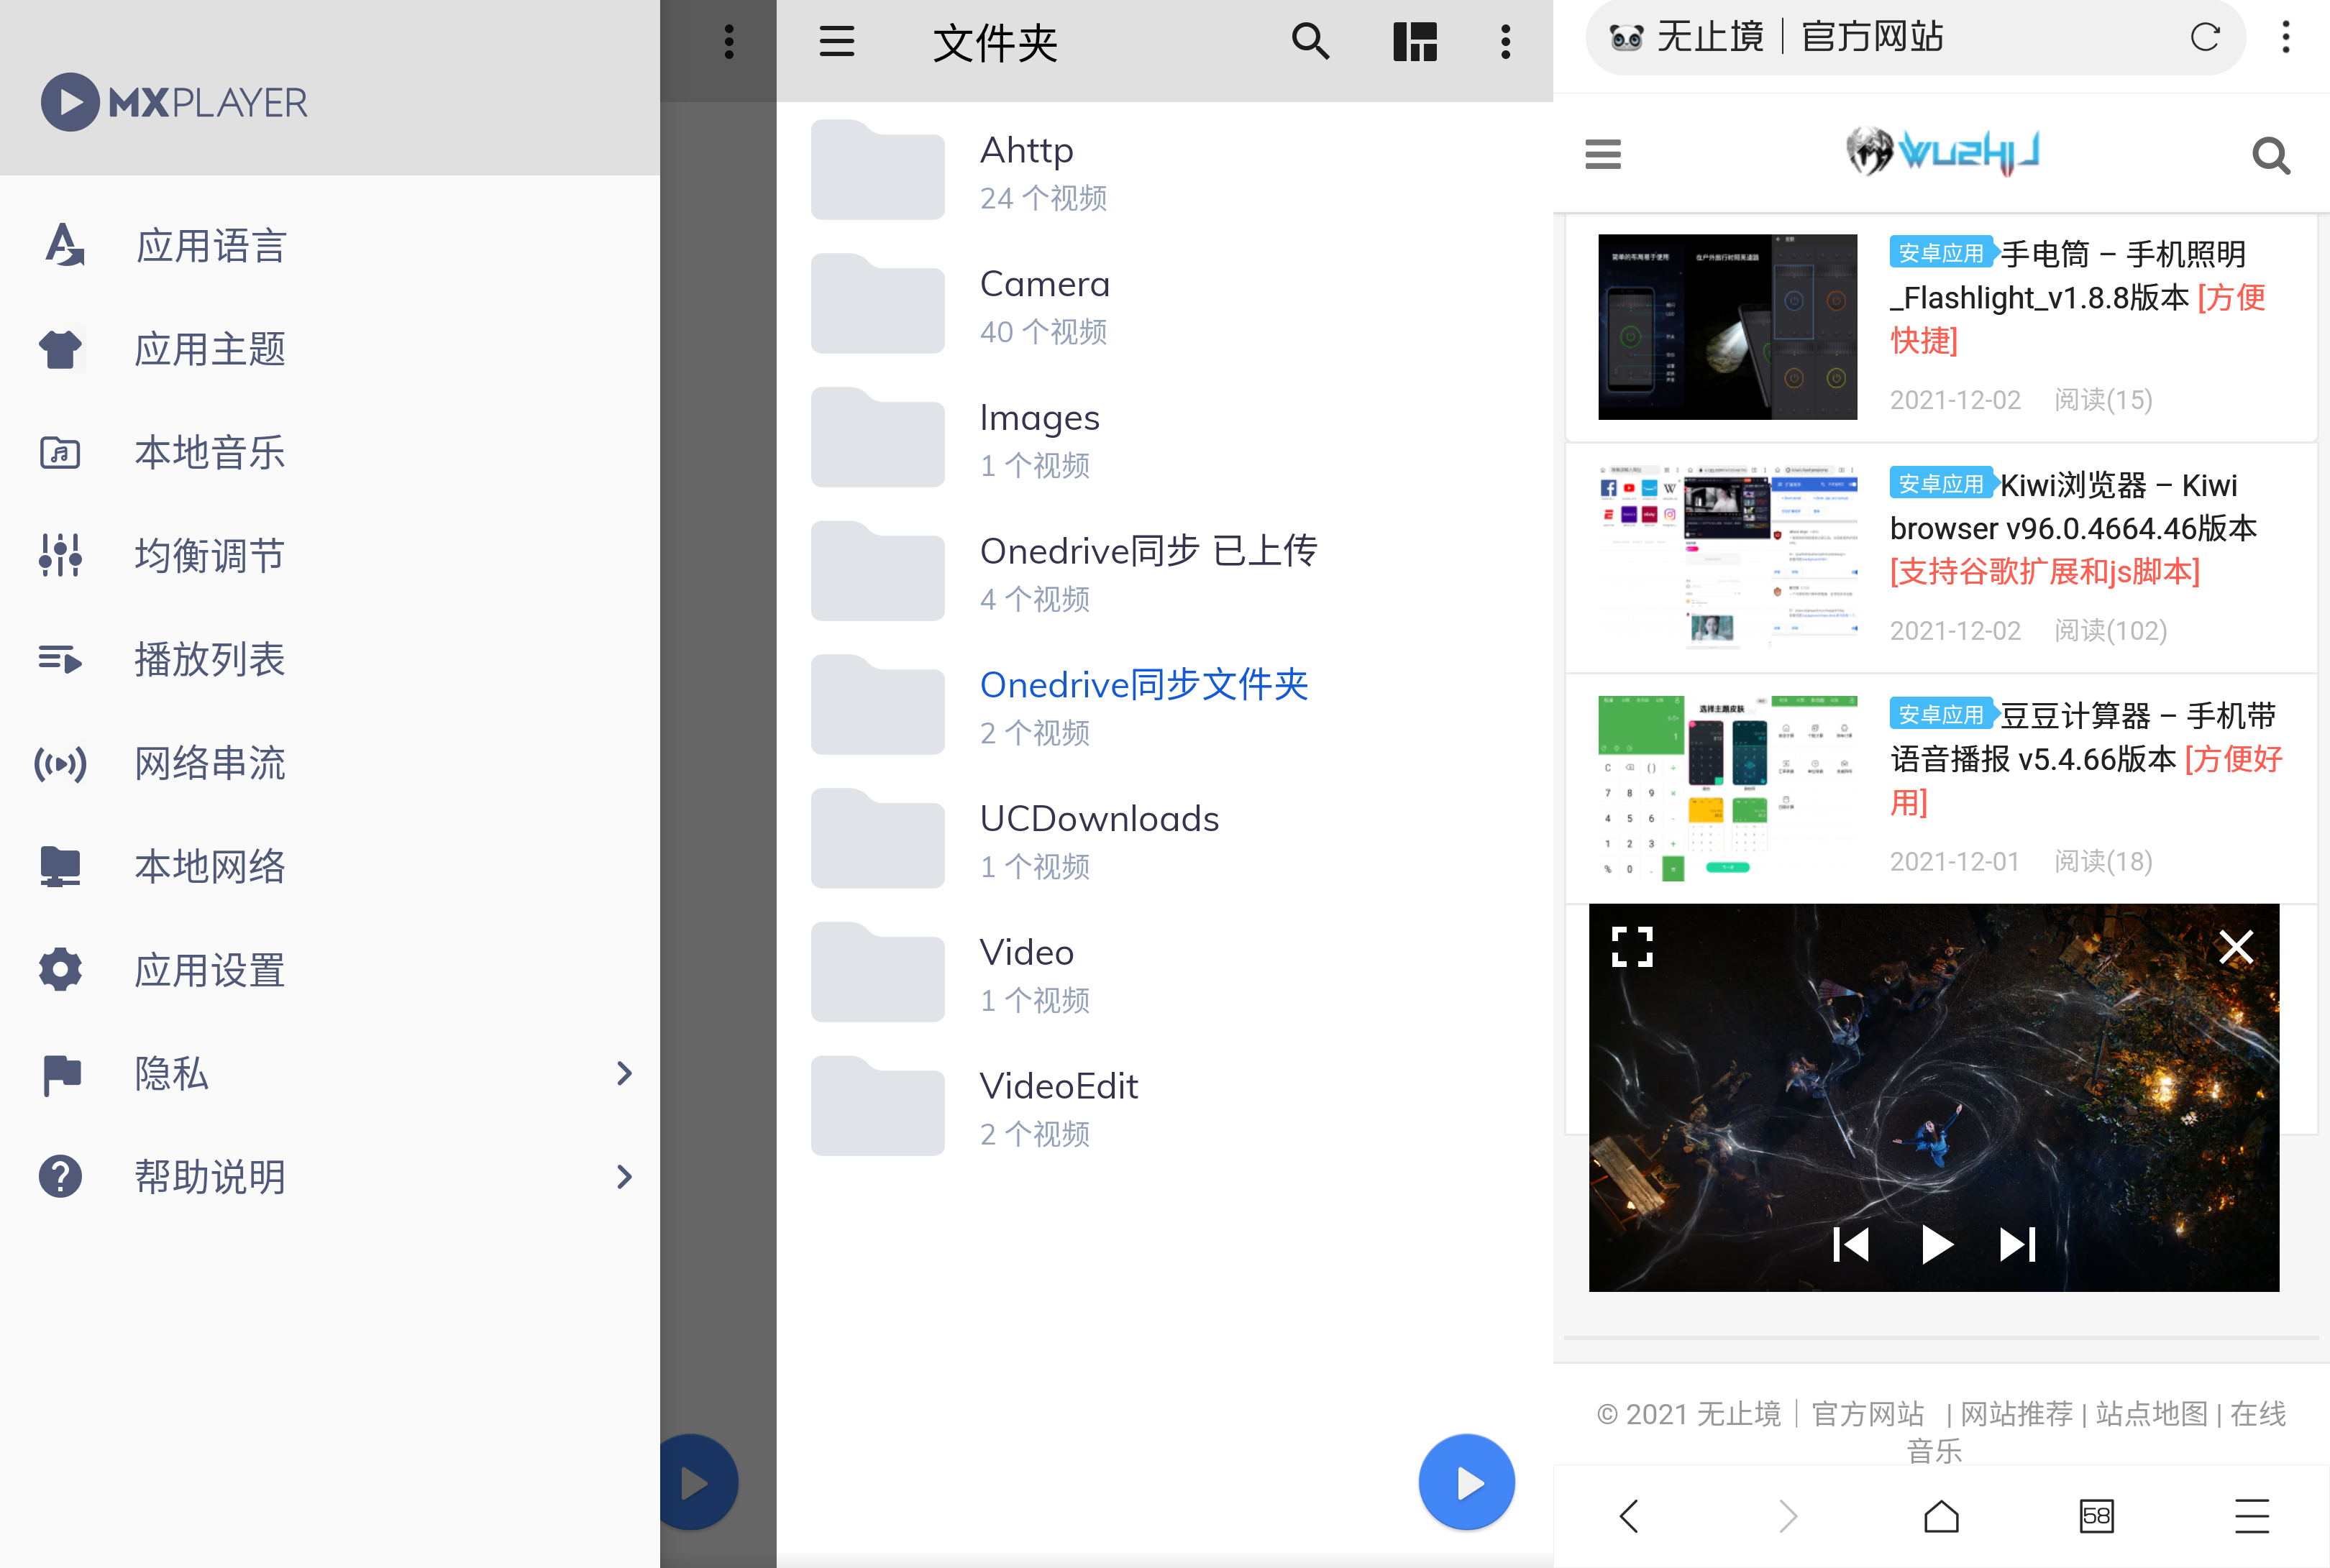Click the Kiwi browser article thumbnail
The width and height of the screenshot is (2330, 1568).
click(1727, 558)
